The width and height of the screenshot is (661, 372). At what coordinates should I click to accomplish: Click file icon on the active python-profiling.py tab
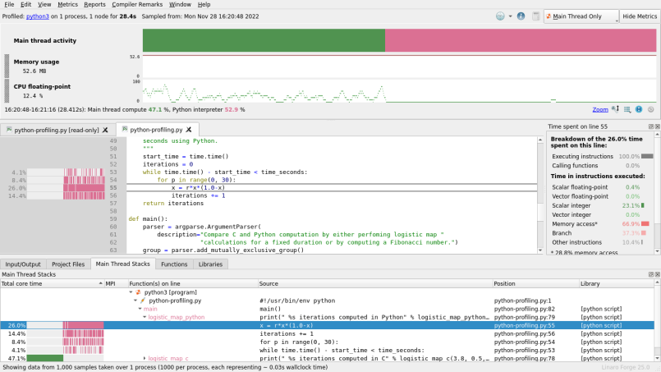124,130
